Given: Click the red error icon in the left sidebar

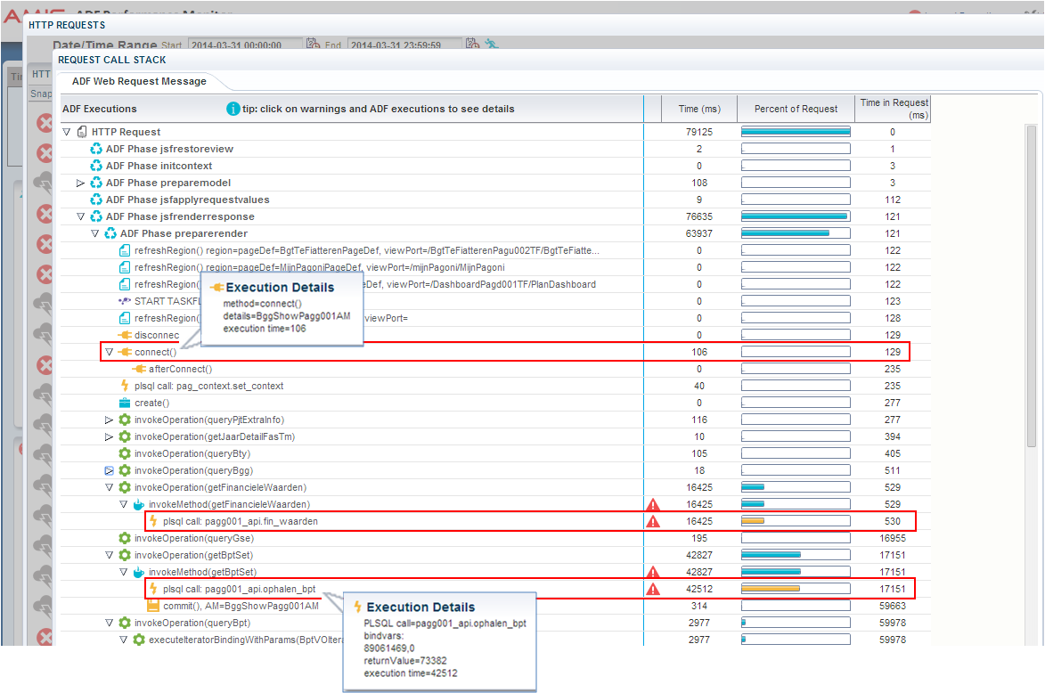Looking at the screenshot, I should click(x=45, y=124).
